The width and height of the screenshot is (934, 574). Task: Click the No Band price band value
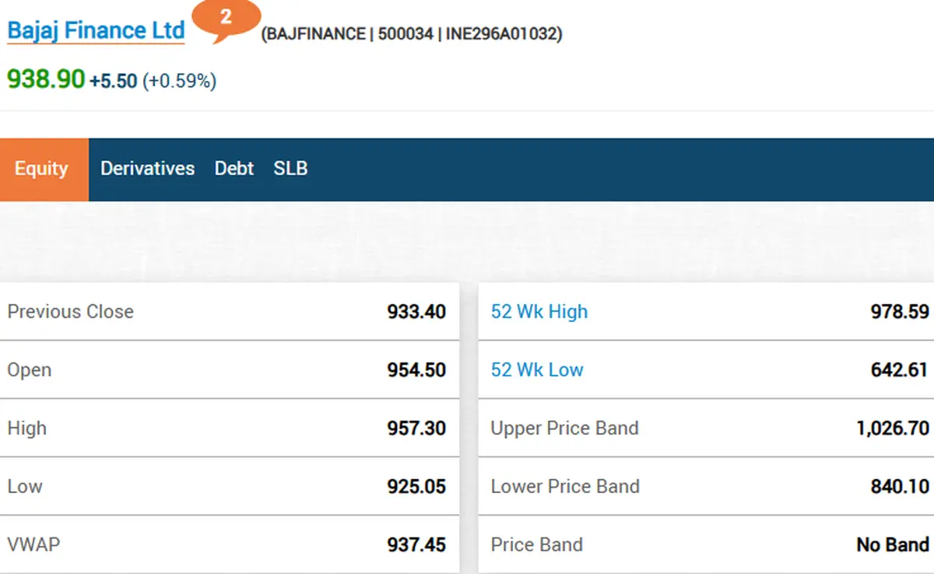pos(893,545)
